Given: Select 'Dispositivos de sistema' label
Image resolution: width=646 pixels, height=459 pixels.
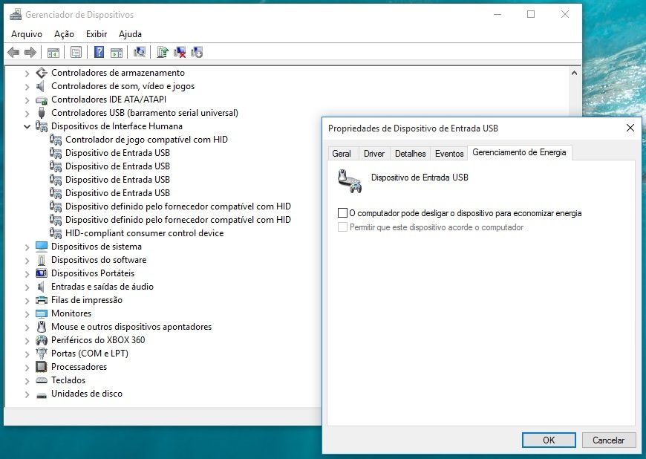Looking at the screenshot, I should 97,247.
